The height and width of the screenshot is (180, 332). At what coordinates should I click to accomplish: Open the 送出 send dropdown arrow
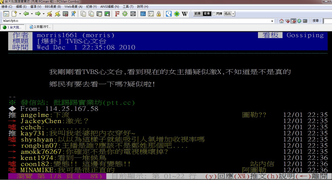click(x=233, y=14)
